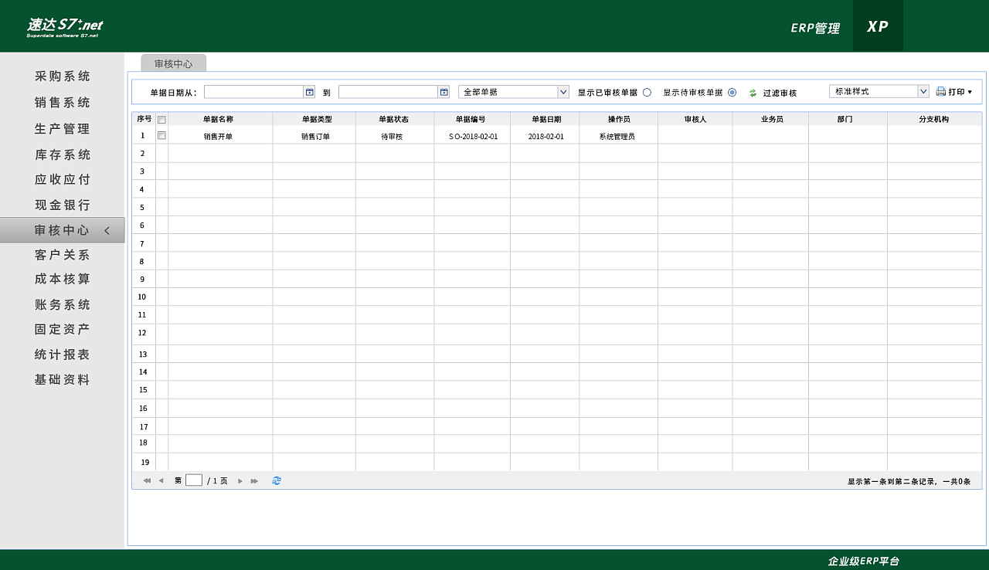Check the select-all checkbox in the table header
Viewport: 989px width, 570px height.
pyautogui.click(x=161, y=120)
